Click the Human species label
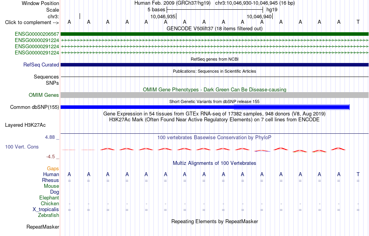The width and height of the screenshot is (369, 236). click(x=51, y=174)
